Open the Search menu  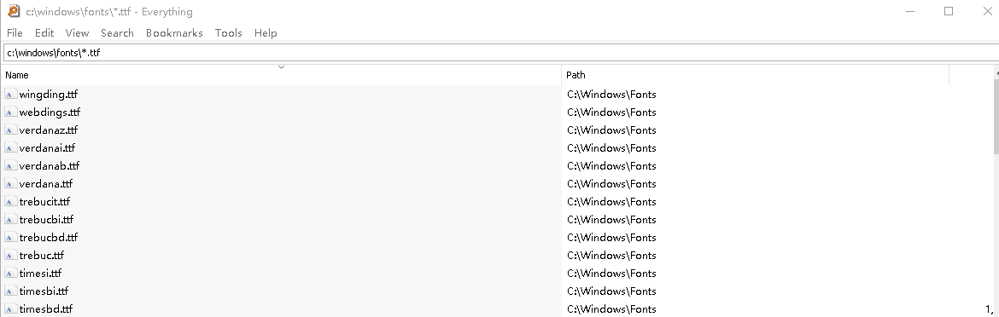[x=117, y=33]
